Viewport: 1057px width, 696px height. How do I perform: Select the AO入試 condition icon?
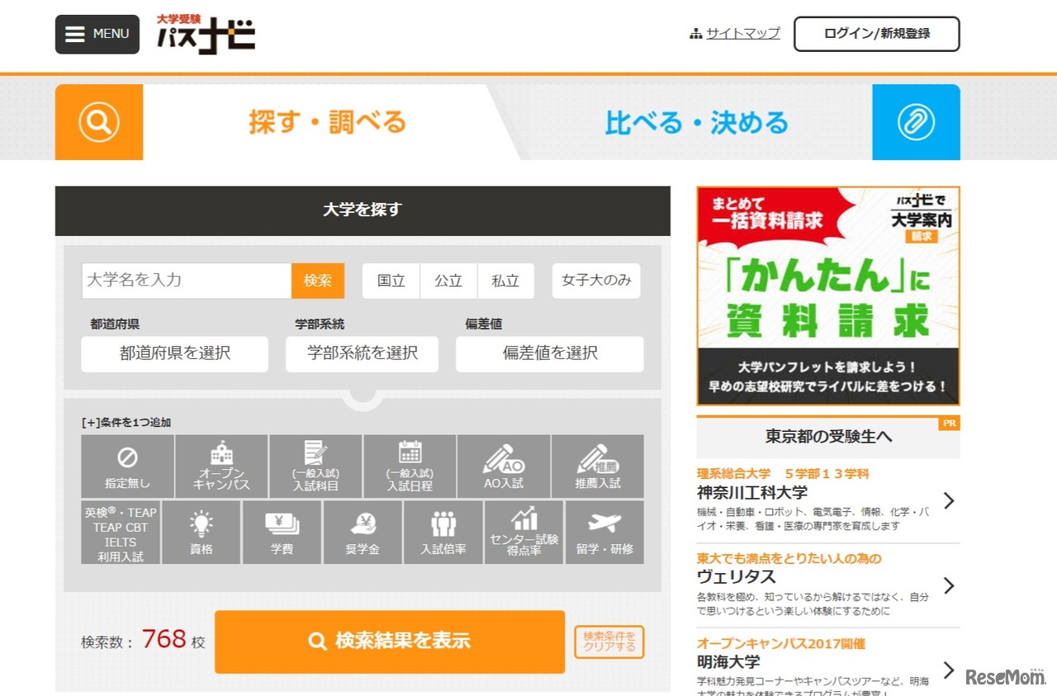503,466
